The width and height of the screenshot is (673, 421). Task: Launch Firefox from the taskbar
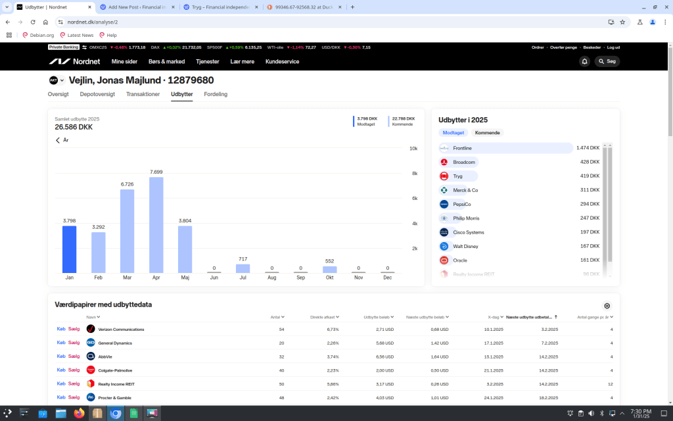tap(80, 413)
